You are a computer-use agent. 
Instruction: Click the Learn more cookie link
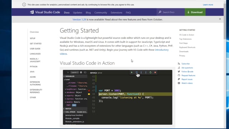coord(208,5)
